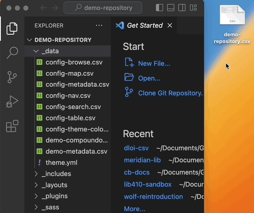Click the Open... link

point(149,78)
